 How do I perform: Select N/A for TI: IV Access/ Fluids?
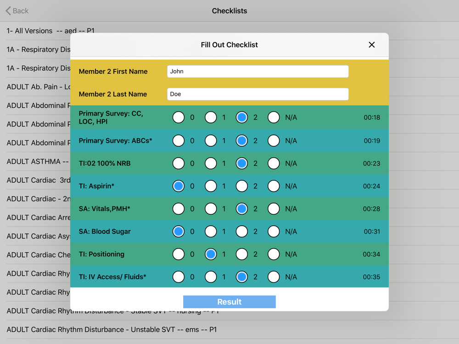(274, 277)
